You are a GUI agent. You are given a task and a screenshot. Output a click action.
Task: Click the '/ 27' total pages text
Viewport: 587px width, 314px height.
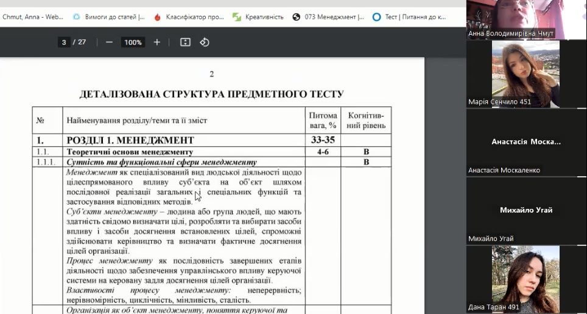pos(79,42)
